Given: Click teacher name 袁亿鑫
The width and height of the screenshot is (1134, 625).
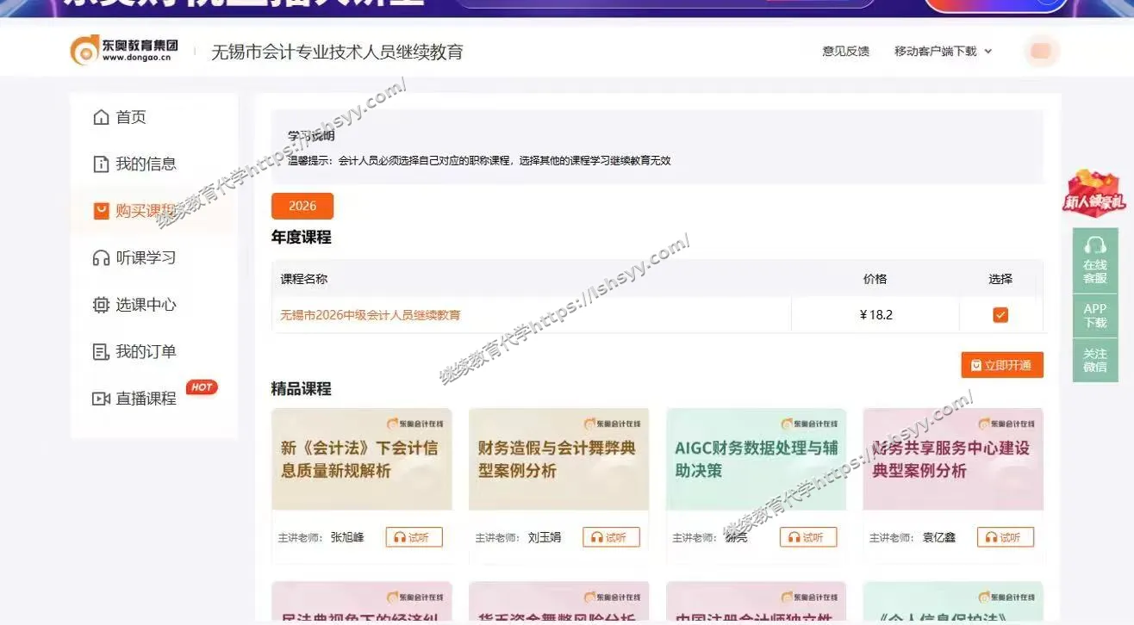Looking at the screenshot, I should tap(939, 537).
